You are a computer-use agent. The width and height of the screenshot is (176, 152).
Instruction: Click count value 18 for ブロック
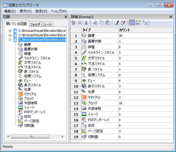click(x=120, y=103)
